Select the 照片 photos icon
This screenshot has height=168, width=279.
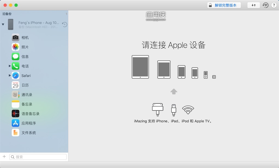16,47
